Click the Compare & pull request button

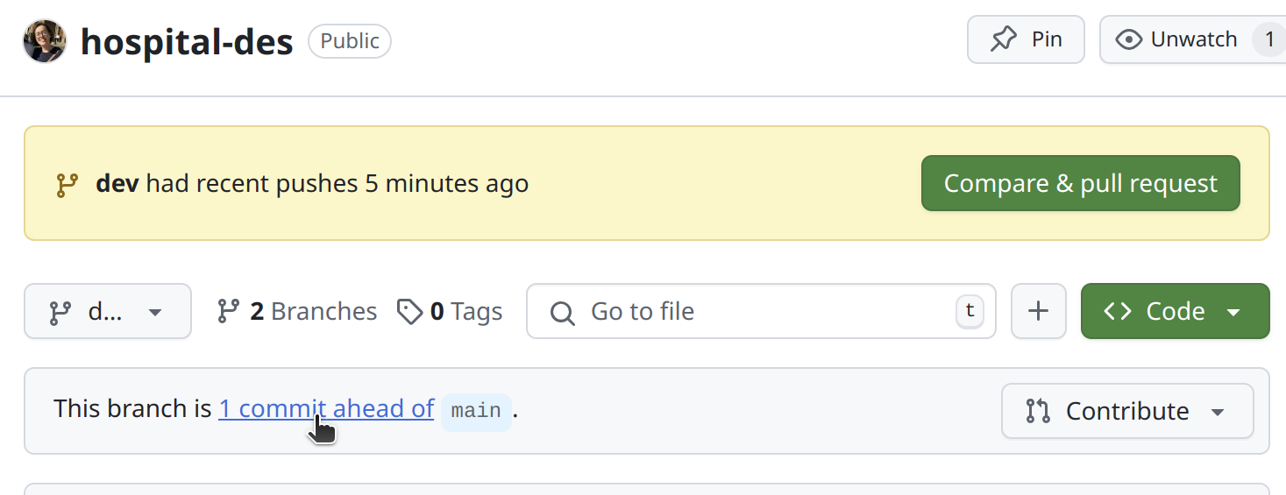[x=1080, y=183]
